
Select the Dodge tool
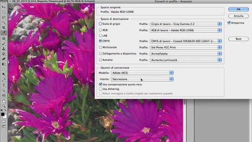click(4, 74)
